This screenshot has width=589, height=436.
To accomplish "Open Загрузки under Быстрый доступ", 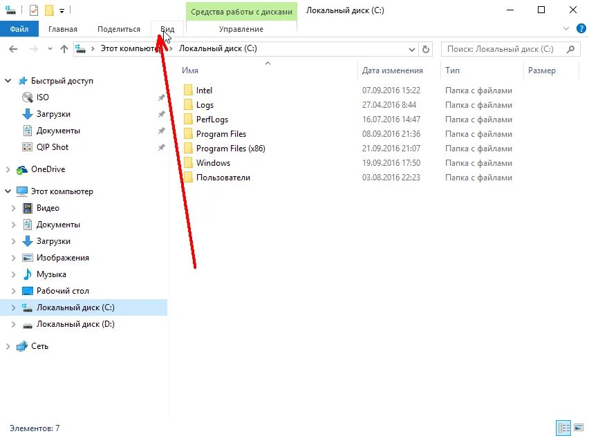I will 53,114.
